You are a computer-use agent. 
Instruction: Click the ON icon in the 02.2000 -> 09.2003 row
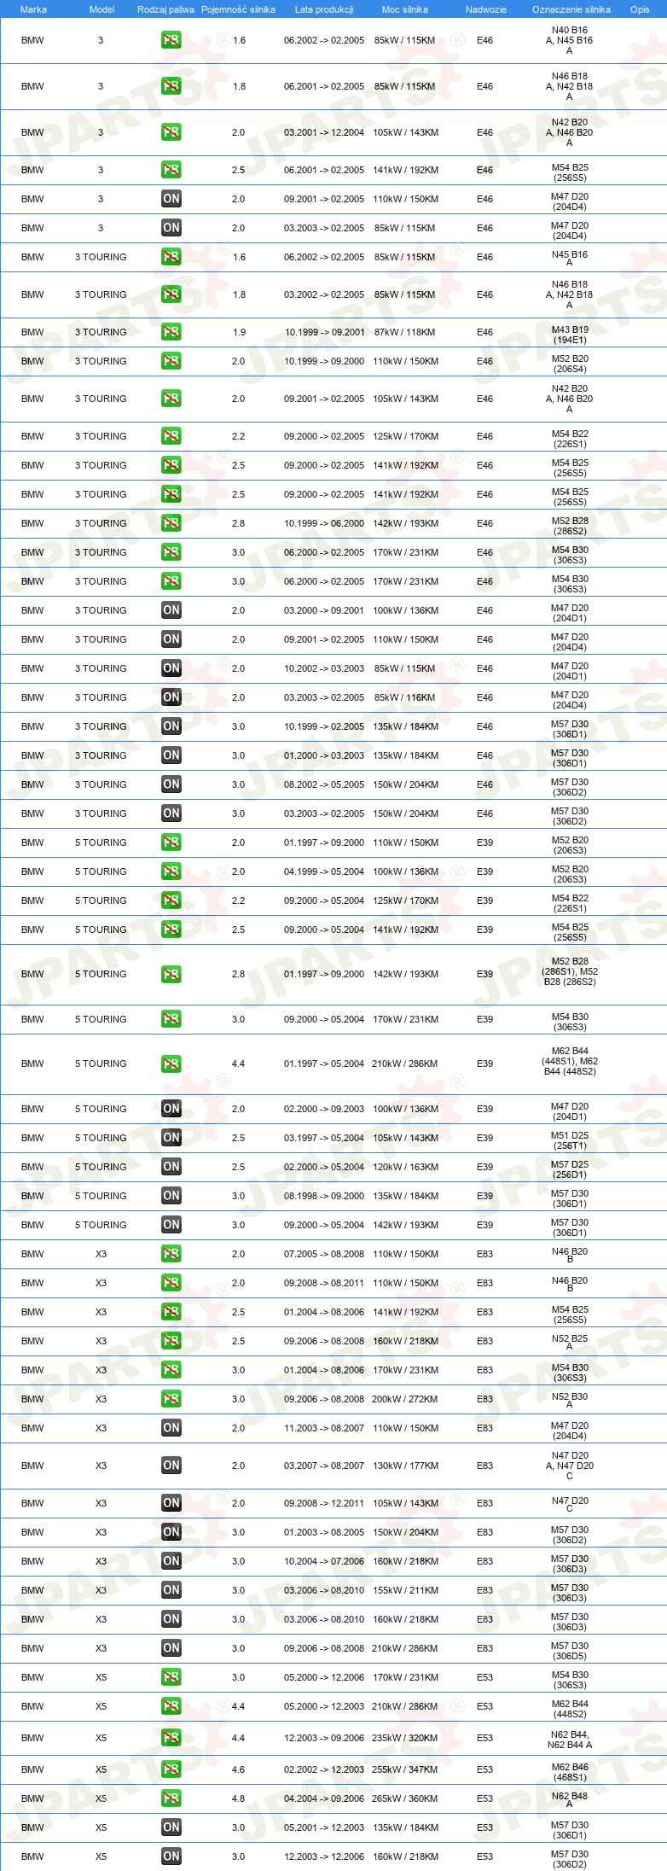coord(171,1109)
